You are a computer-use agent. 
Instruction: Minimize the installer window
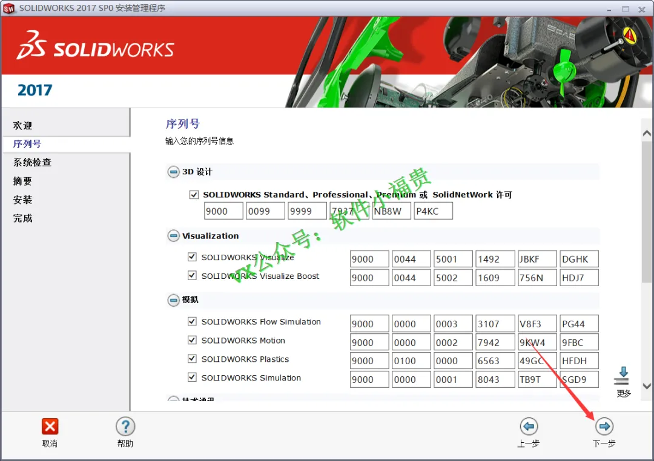[609, 9]
